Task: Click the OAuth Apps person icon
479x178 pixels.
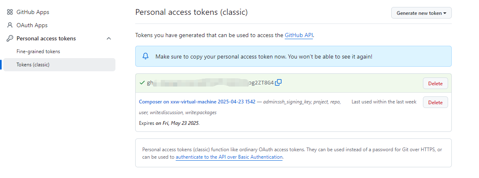Action: 10,25
